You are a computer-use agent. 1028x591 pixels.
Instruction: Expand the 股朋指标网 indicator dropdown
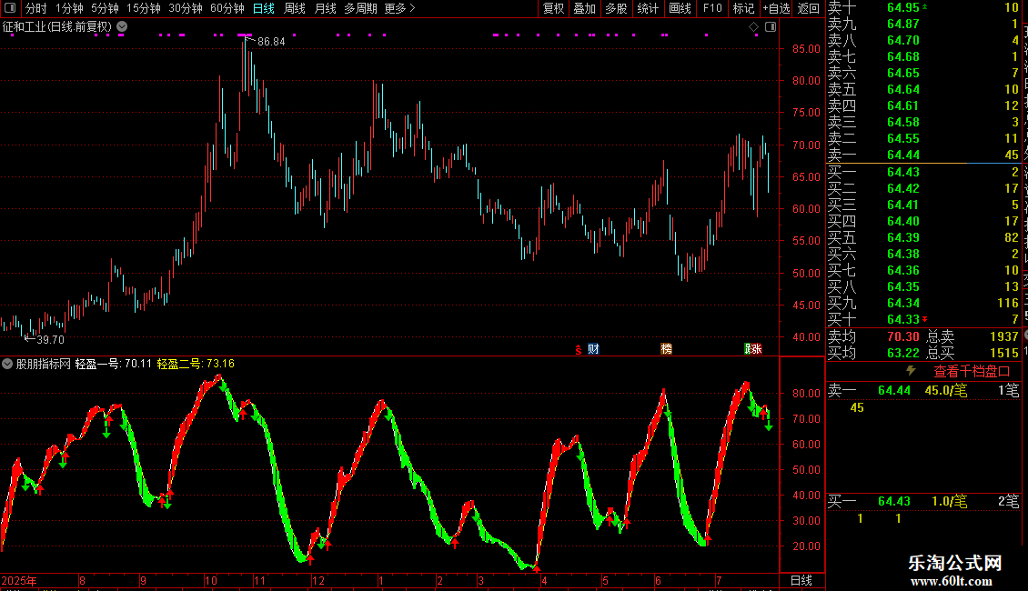tap(7, 364)
